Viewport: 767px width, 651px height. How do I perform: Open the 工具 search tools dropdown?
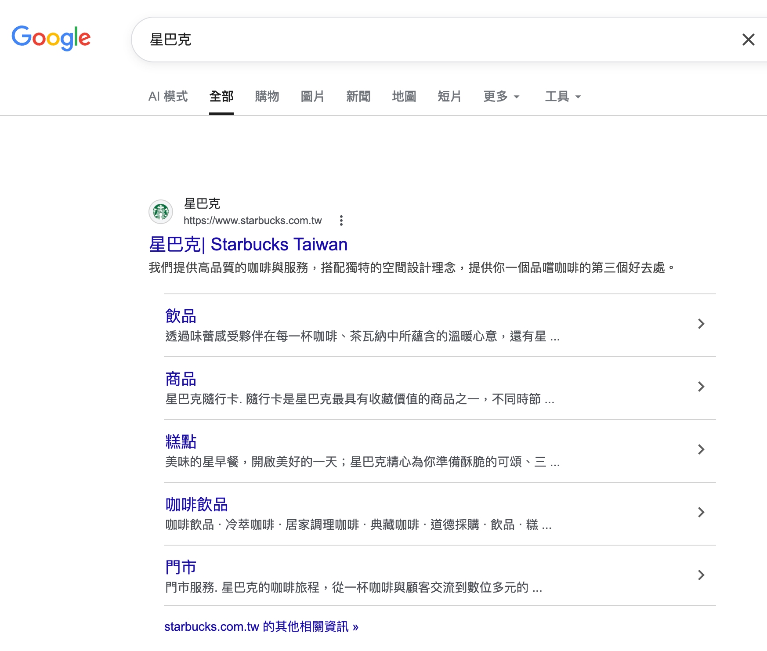coord(562,97)
